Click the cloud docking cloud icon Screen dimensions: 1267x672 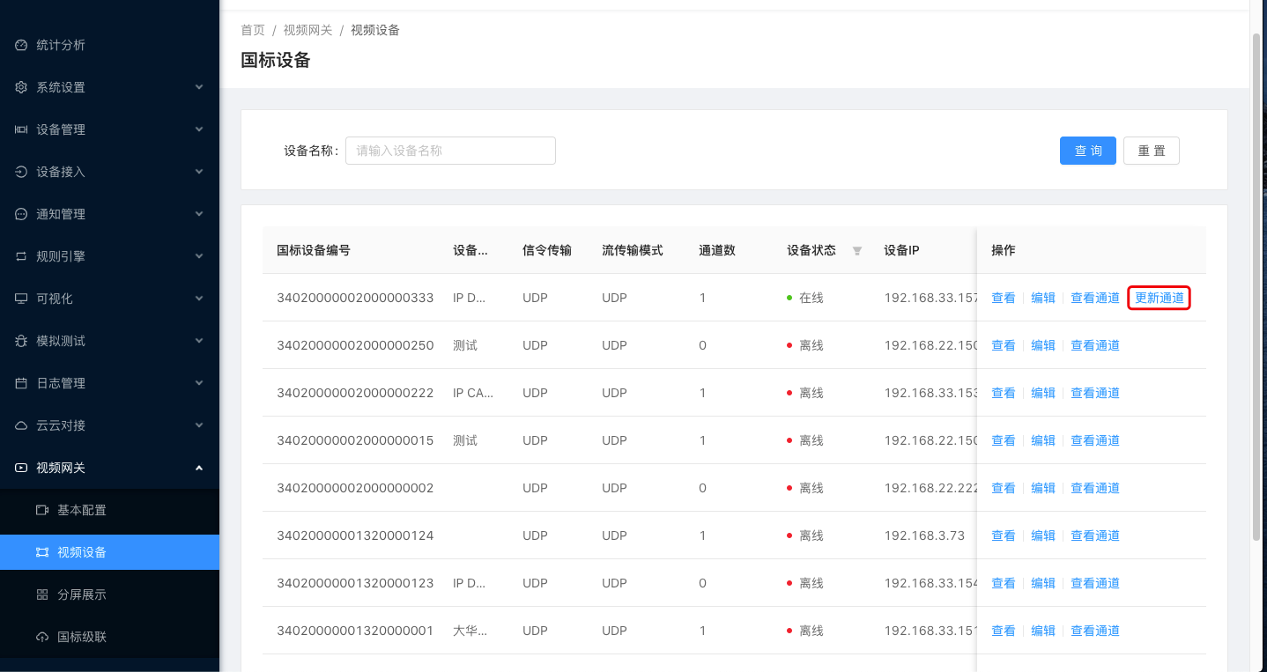[21, 425]
